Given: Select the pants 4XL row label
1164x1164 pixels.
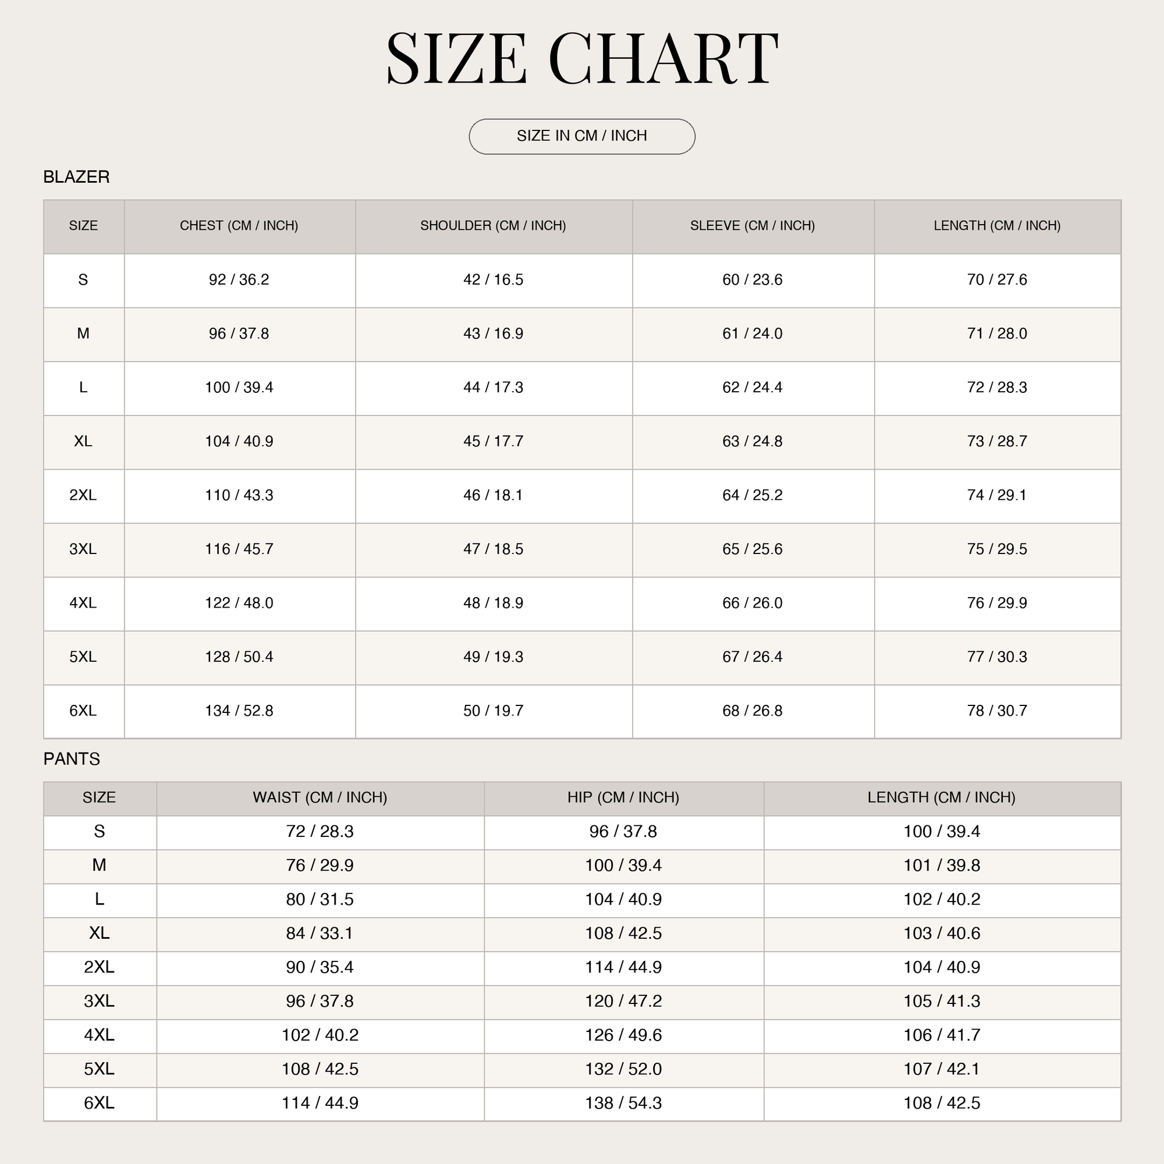Looking at the screenshot, I should 100,1034.
